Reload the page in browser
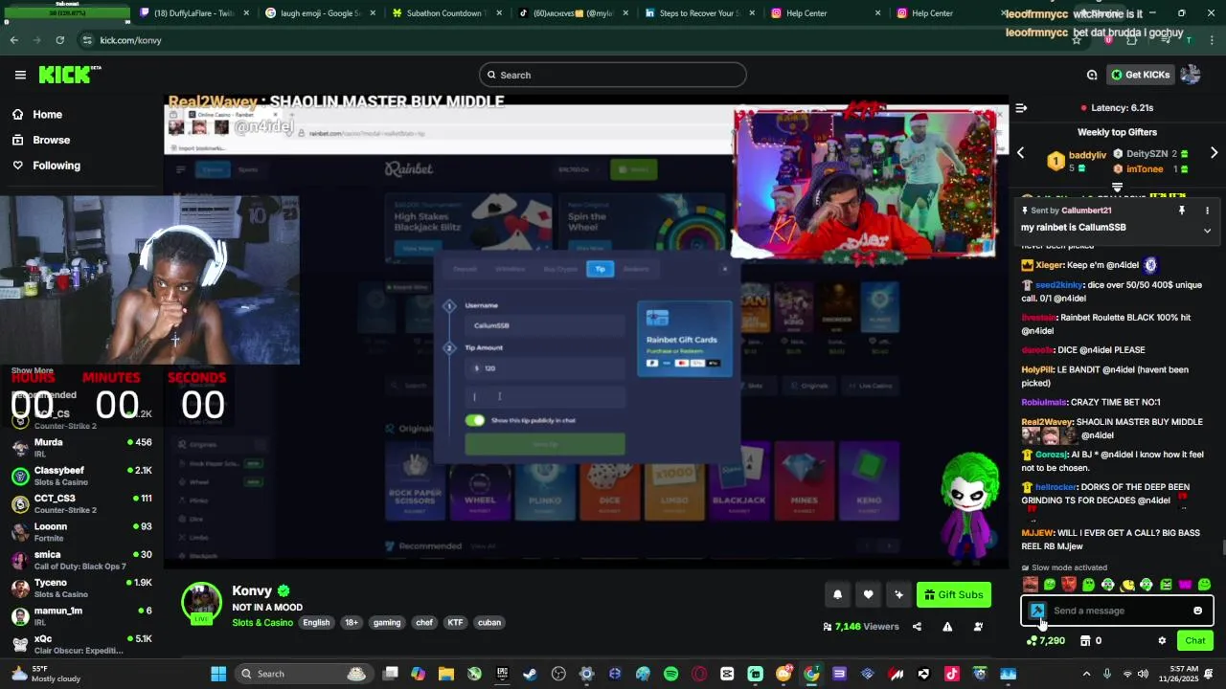This screenshot has width=1226, height=689. click(x=59, y=40)
